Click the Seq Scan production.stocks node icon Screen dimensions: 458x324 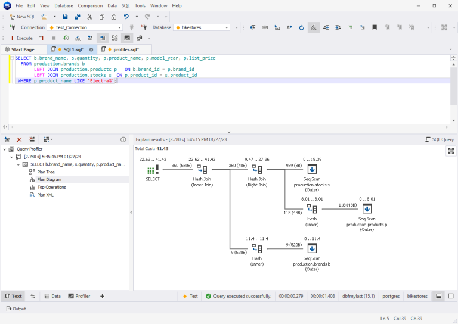point(312,170)
